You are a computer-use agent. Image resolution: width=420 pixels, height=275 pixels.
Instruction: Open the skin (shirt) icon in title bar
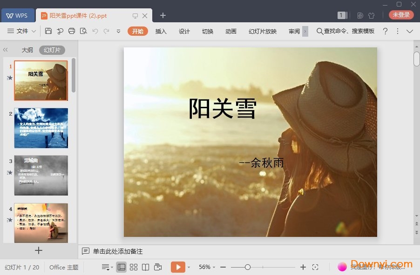(371, 15)
